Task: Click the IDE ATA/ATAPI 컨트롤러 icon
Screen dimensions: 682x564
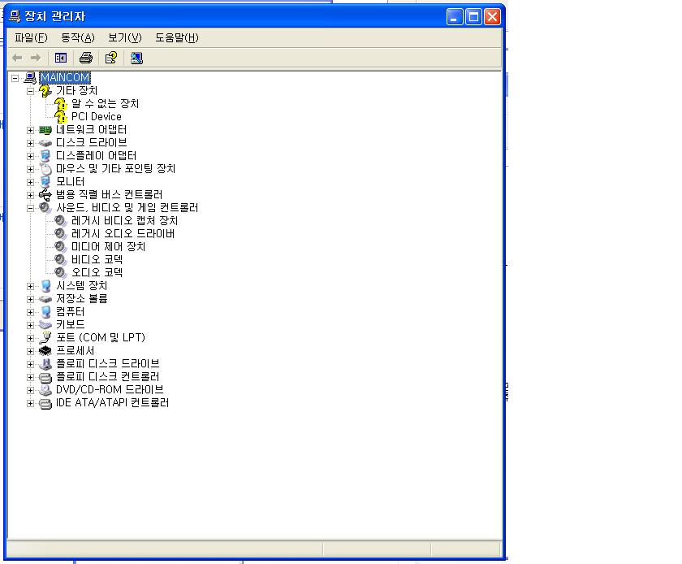Action: 45,403
